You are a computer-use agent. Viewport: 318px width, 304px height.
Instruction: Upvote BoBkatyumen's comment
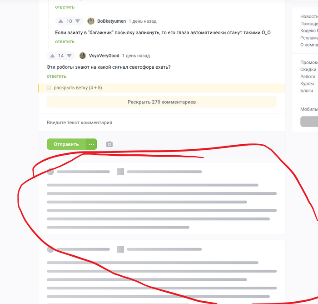coord(60,21)
